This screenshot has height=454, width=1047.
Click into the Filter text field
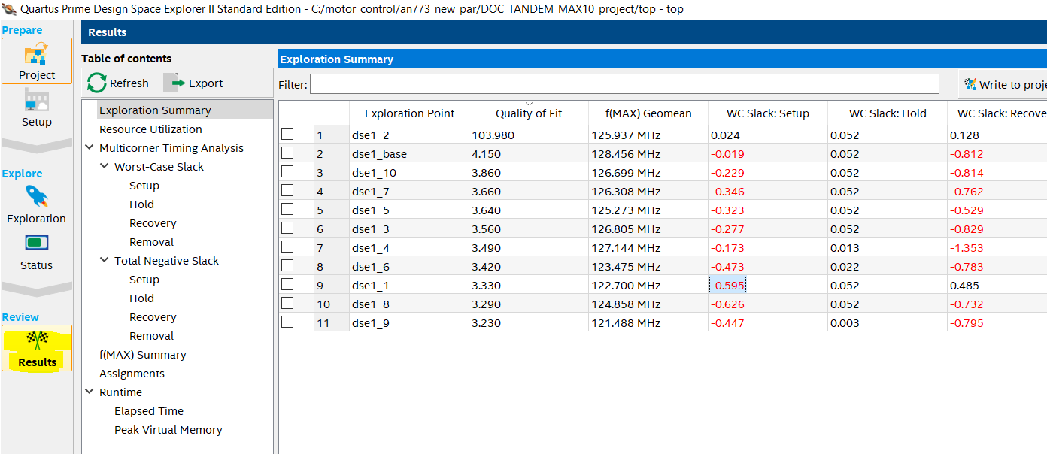point(624,83)
